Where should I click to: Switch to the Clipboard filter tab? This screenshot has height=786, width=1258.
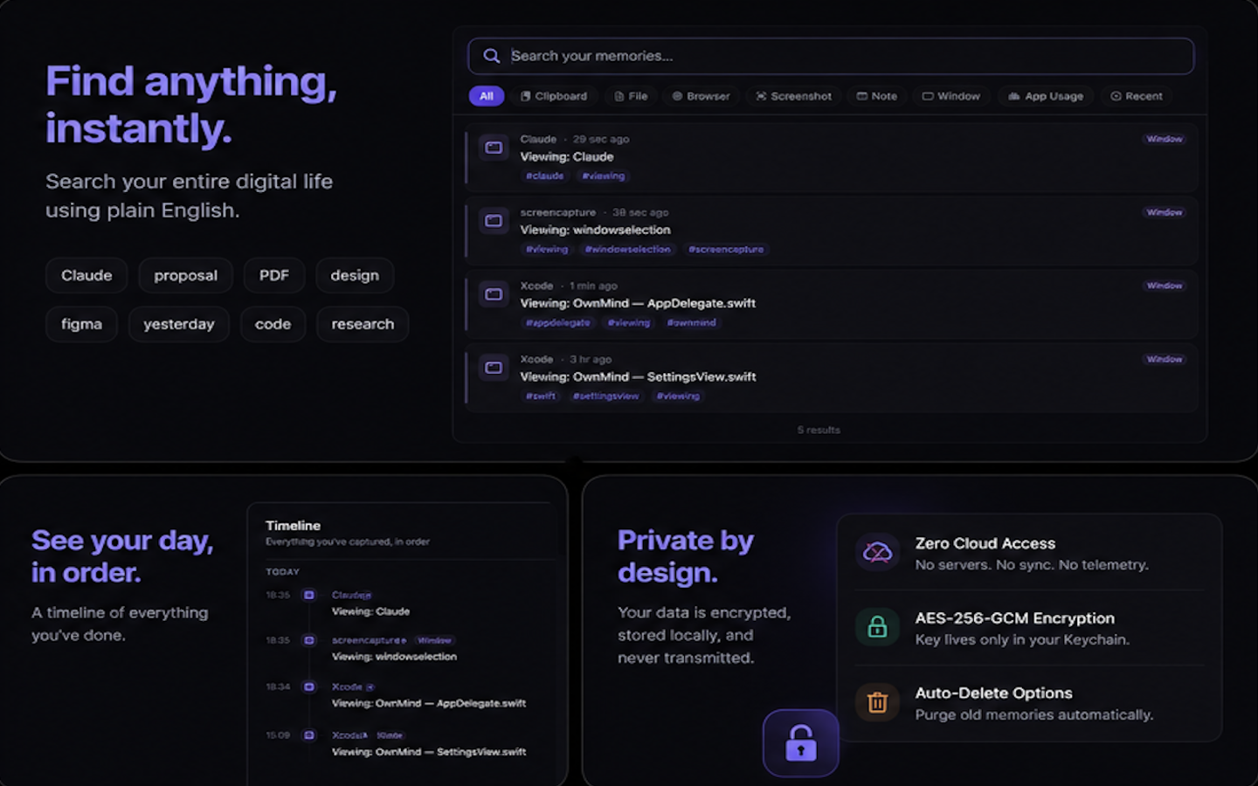click(x=554, y=96)
